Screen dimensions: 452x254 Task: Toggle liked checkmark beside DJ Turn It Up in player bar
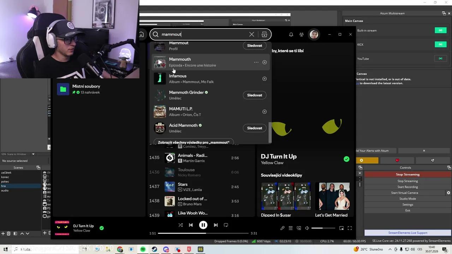pos(102,228)
